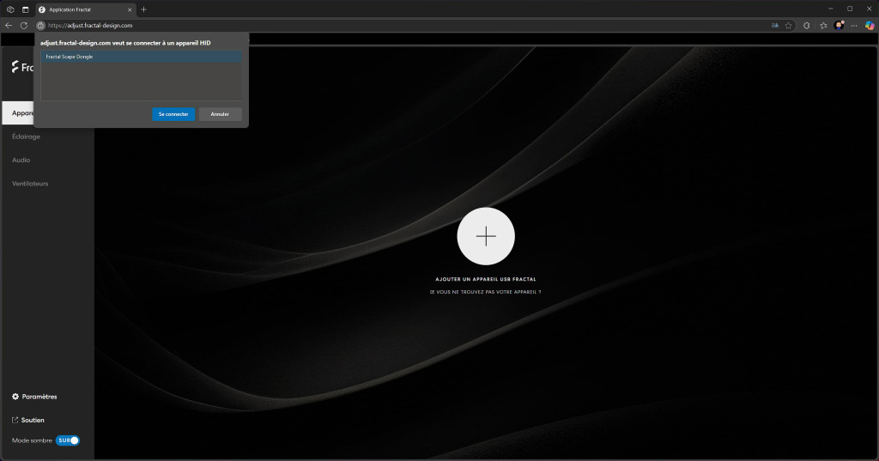Open the Ventilateurs sidebar section
The image size is (879, 461).
click(30, 184)
